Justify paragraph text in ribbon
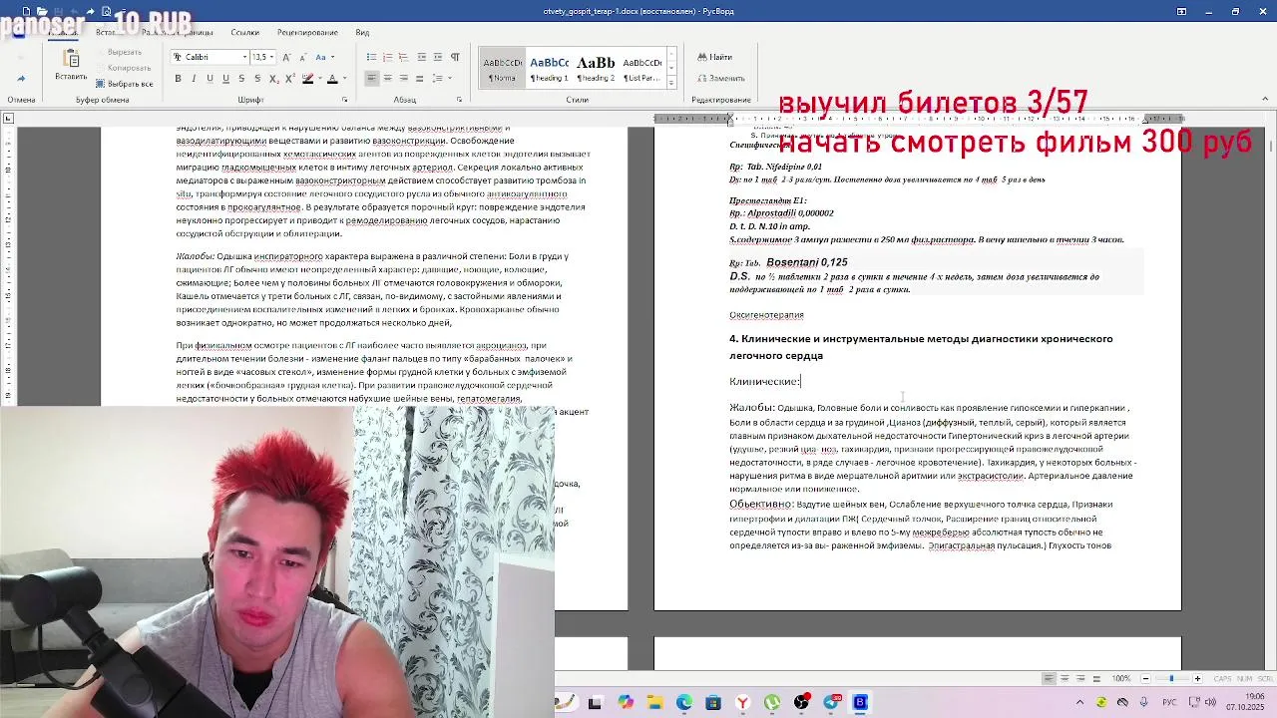This screenshot has height=718, width=1277. point(419,78)
